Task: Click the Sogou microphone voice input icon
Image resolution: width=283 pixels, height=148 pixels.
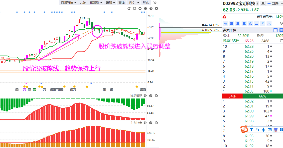Action: tap(264, 130)
